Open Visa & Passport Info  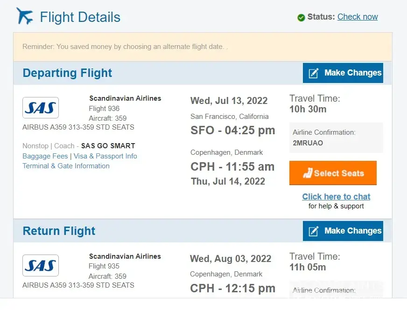[105, 156]
